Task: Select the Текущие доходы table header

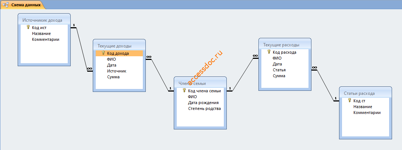Action: [119, 46]
